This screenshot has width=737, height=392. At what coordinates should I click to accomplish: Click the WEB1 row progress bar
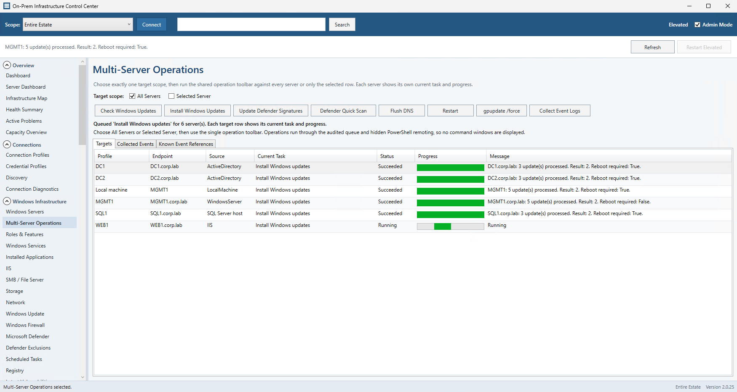click(x=451, y=226)
